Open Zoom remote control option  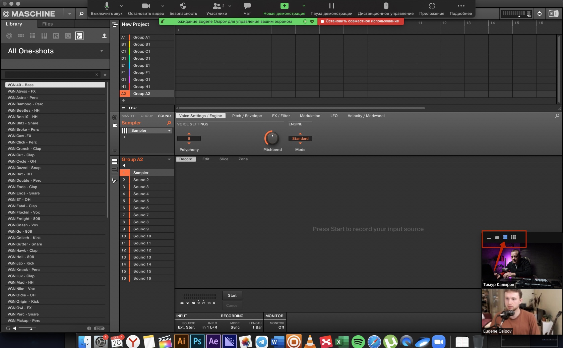click(385, 9)
